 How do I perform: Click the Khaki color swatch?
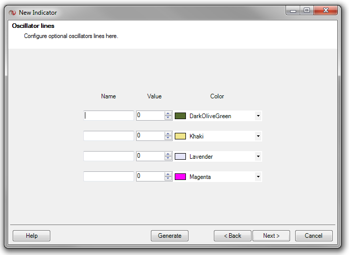[x=180, y=136]
